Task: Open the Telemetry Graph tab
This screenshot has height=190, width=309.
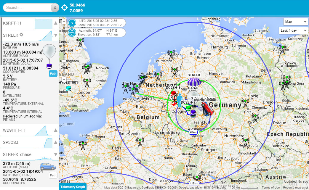Action: (x=73, y=187)
